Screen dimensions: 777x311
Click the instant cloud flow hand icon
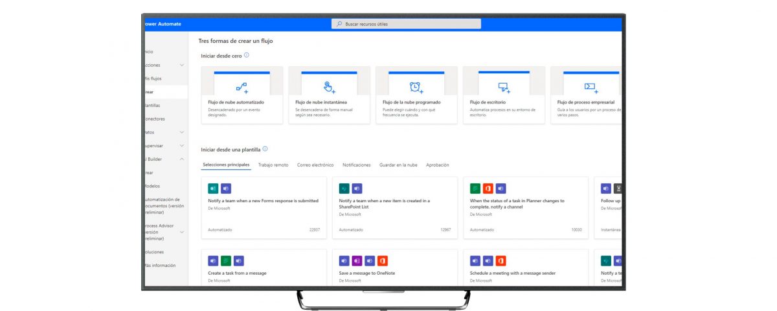330,87
